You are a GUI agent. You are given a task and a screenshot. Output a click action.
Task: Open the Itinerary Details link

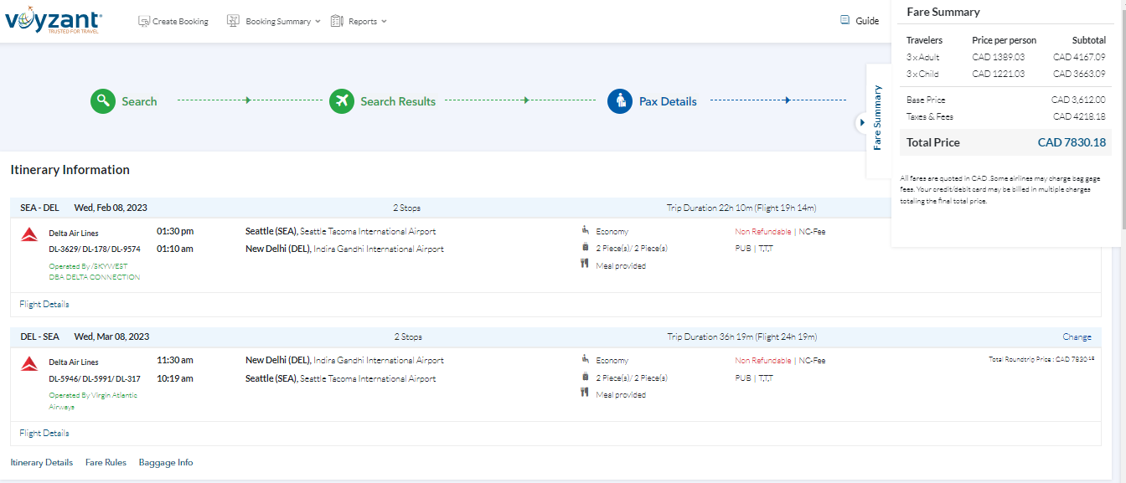(42, 463)
